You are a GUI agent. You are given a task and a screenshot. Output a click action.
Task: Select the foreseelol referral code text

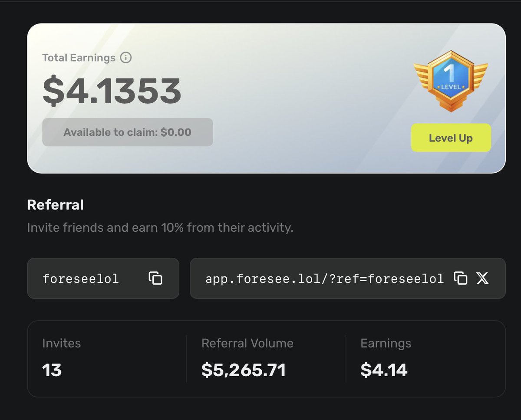pos(81,279)
